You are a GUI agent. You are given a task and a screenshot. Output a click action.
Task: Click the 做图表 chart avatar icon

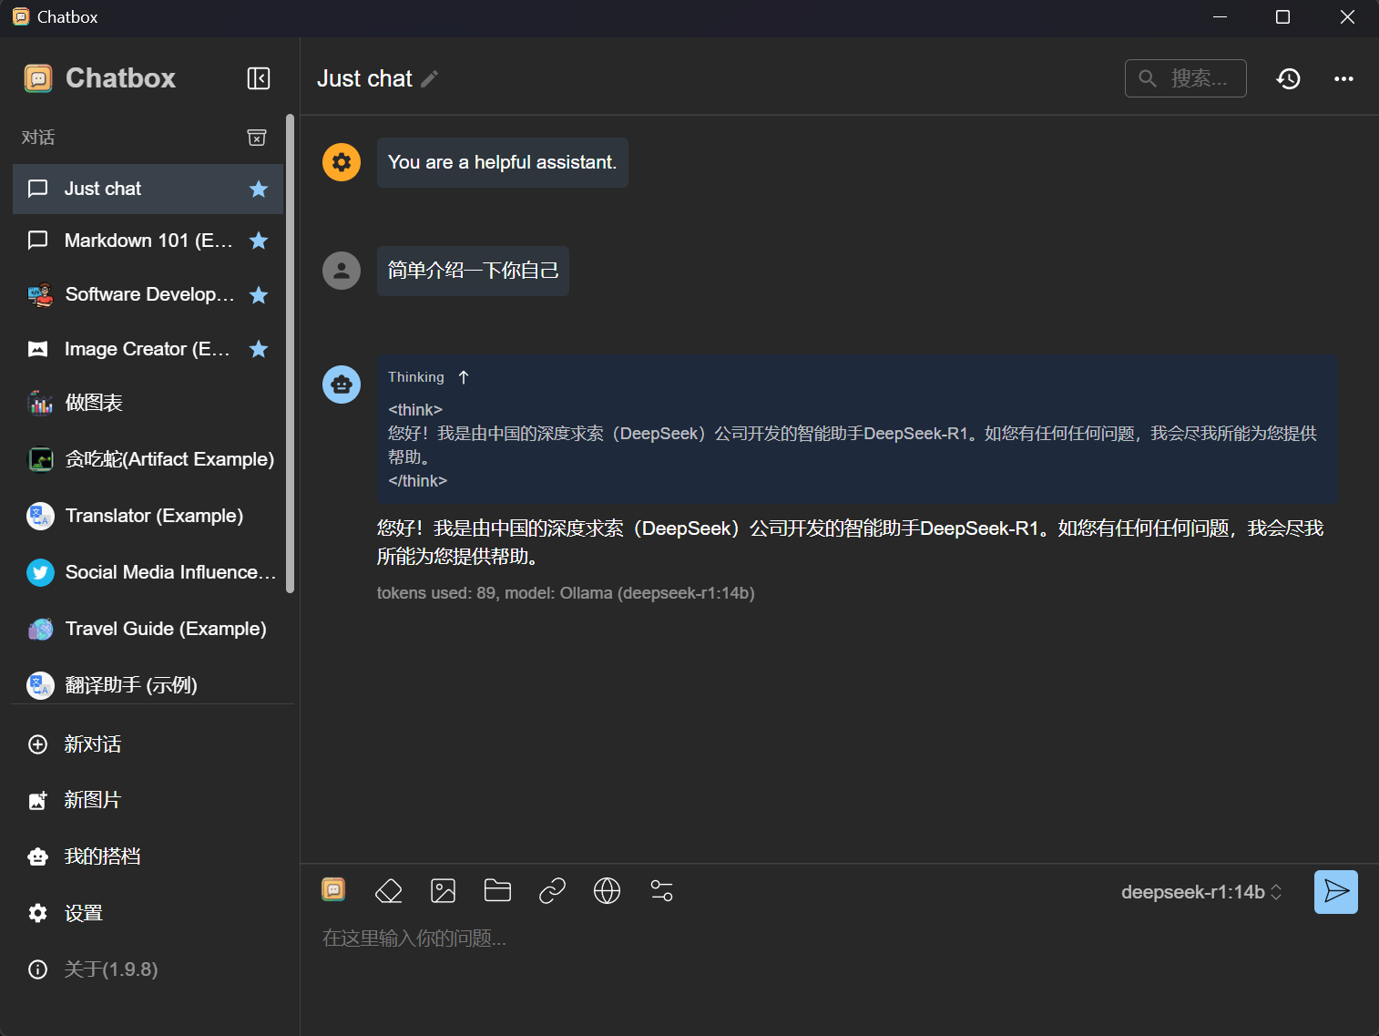tap(40, 403)
